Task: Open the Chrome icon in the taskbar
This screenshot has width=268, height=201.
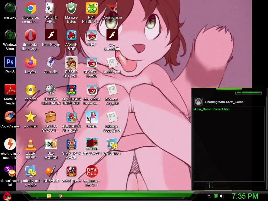Action: coord(60,196)
